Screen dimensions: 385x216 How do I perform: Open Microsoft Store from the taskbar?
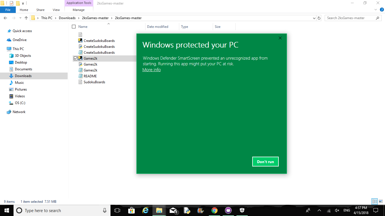[x=131, y=210]
